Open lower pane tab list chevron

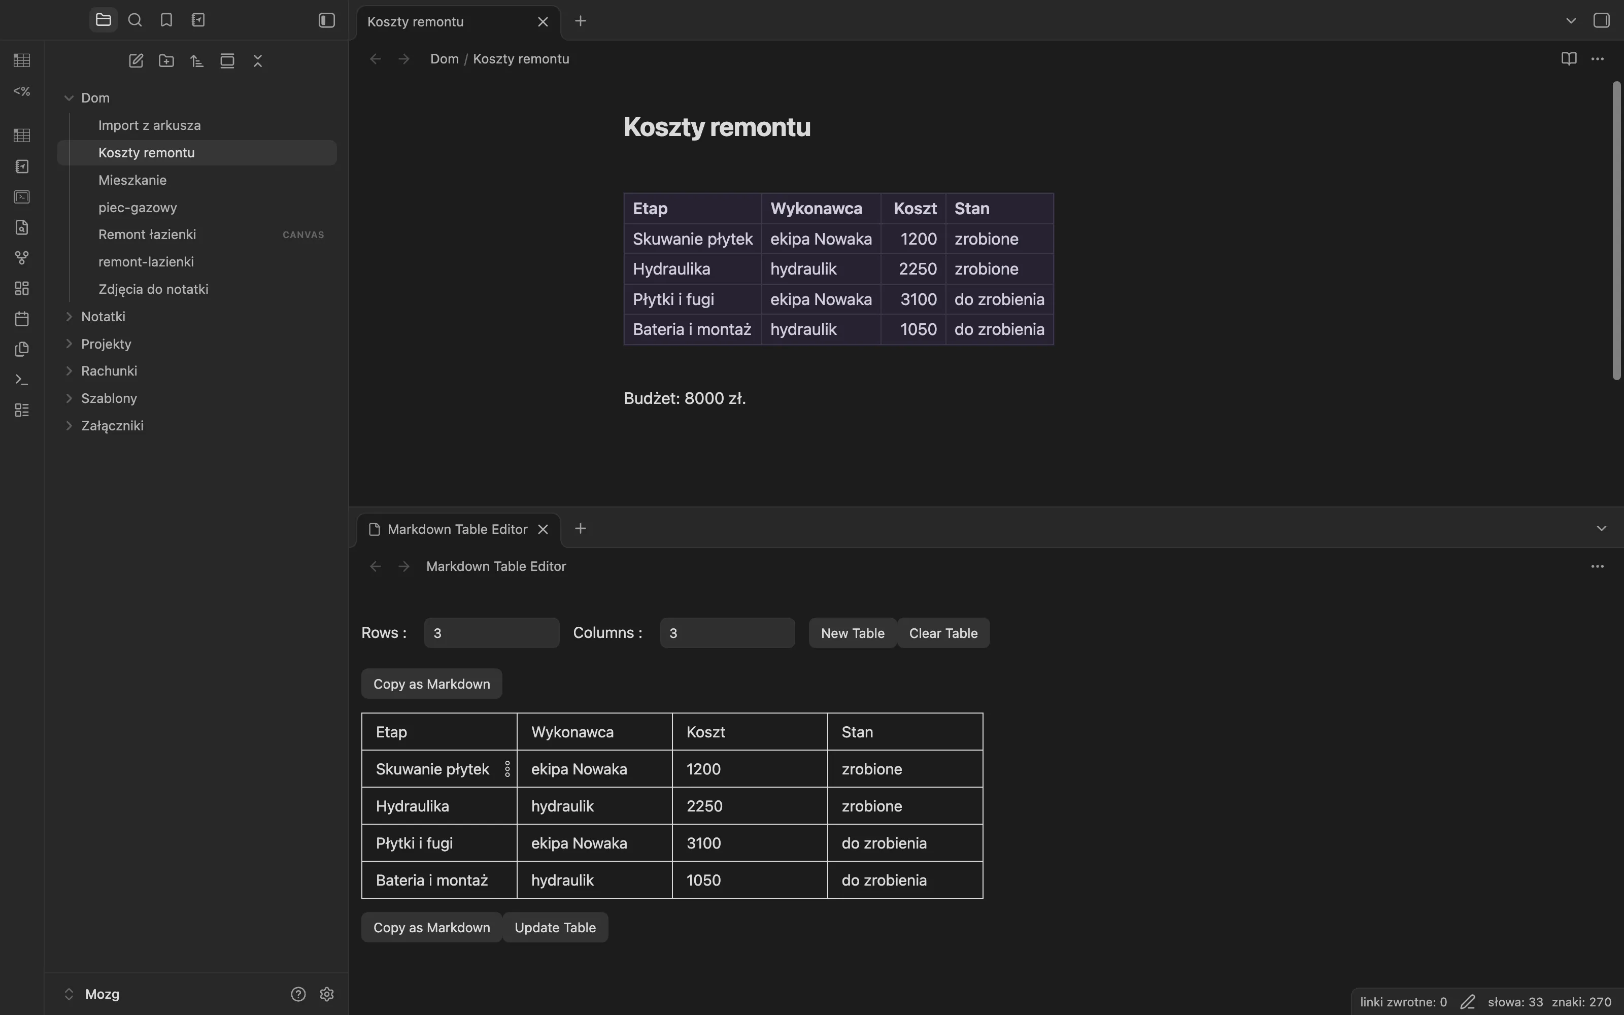tap(1602, 528)
